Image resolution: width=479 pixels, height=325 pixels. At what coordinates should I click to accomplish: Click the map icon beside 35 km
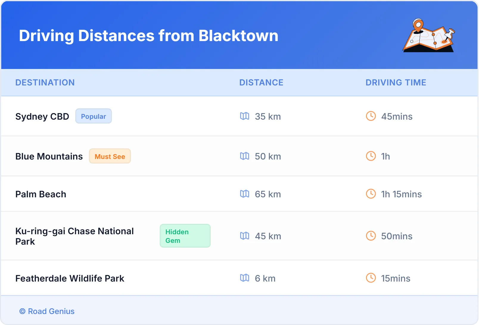coord(245,116)
